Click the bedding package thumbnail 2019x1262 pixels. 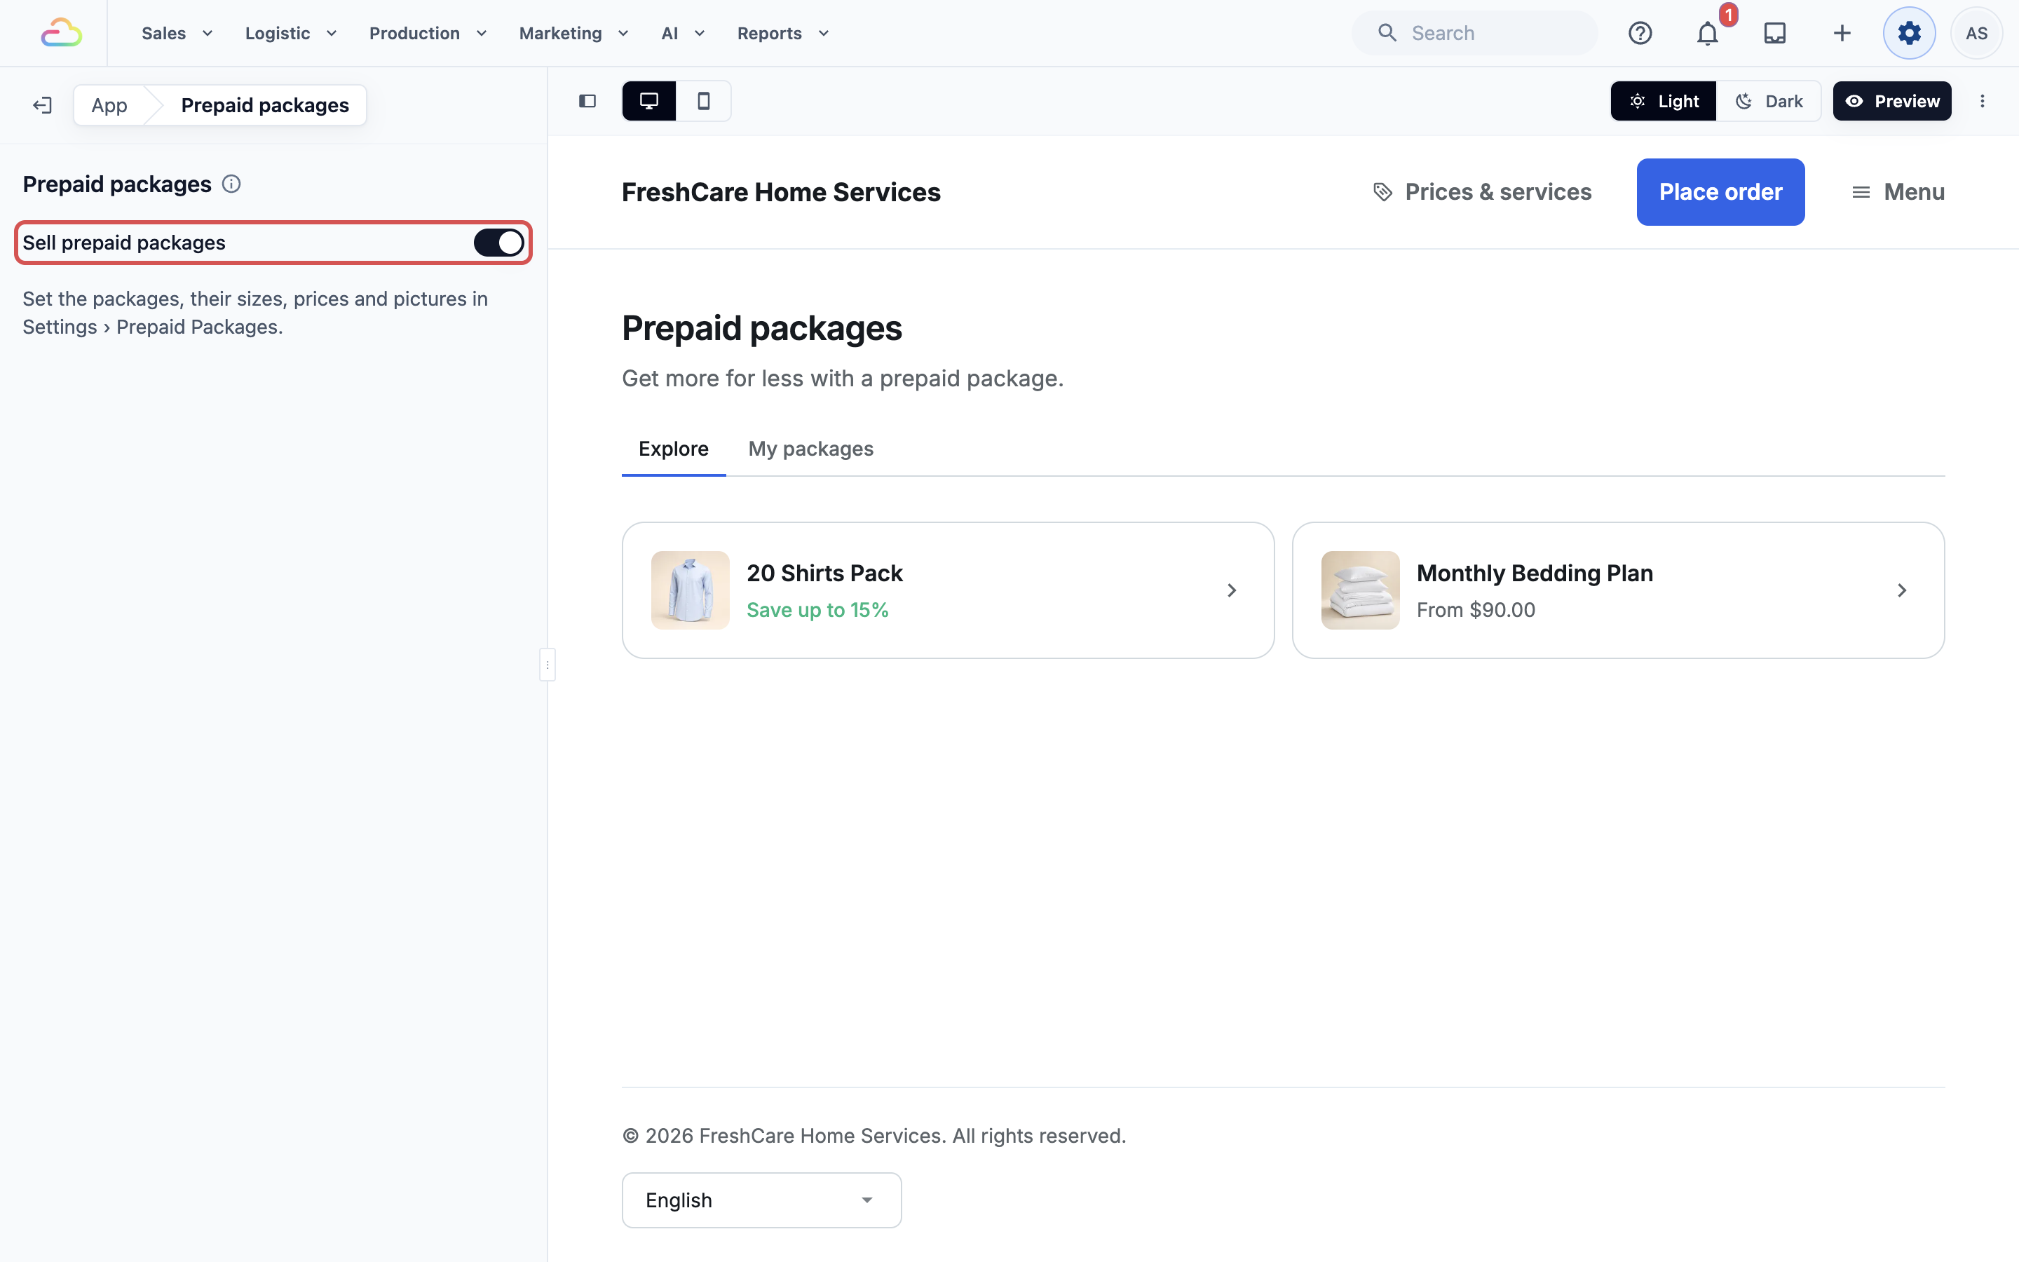tap(1360, 590)
